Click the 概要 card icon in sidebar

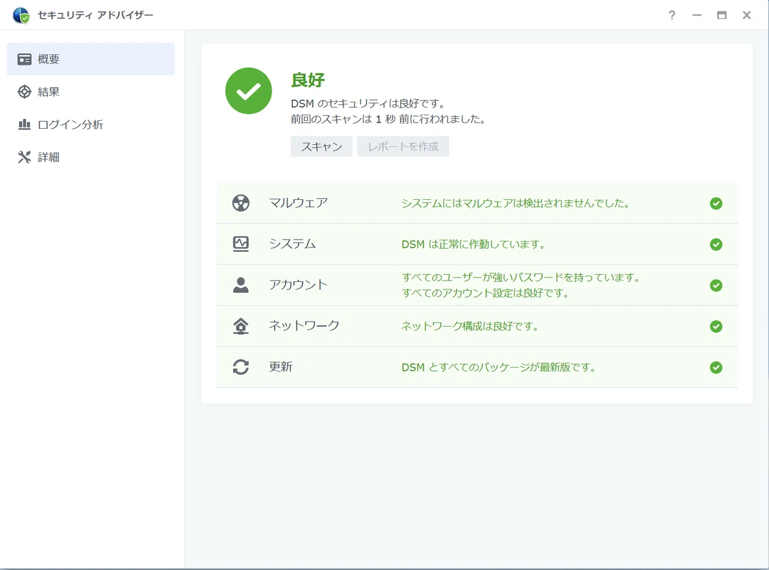pos(24,59)
